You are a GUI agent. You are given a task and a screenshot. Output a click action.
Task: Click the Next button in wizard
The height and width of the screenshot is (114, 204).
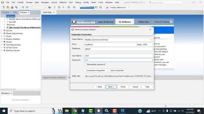[111, 87]
